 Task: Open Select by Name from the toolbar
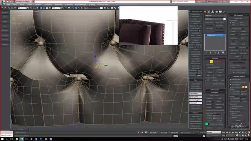coord(31,8)
